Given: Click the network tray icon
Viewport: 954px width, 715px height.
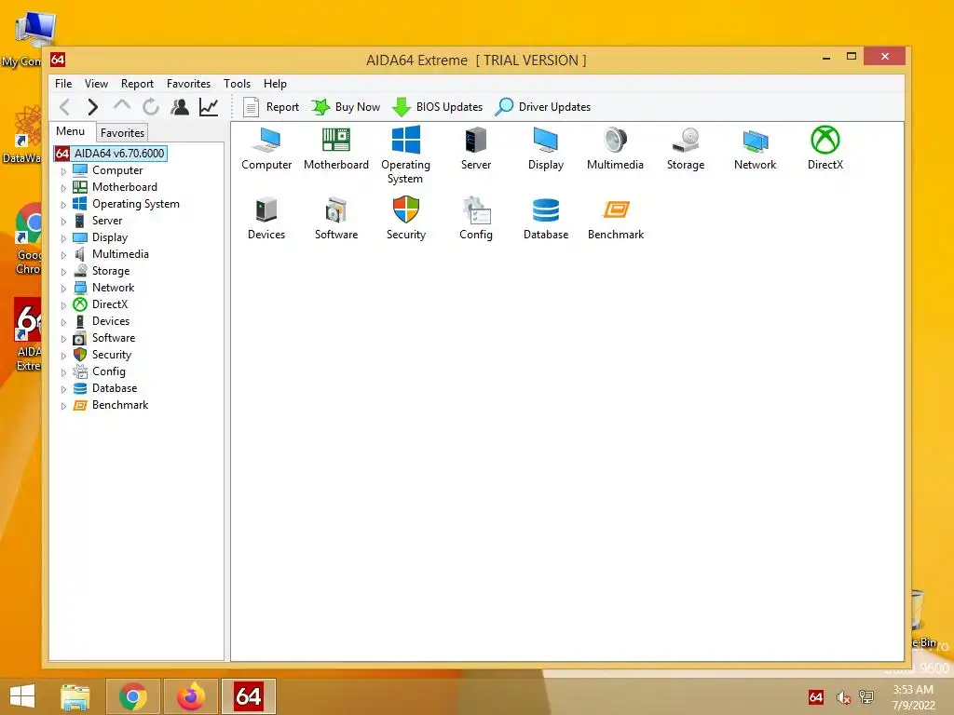Looking at the screenshot, I should point(865,697).
